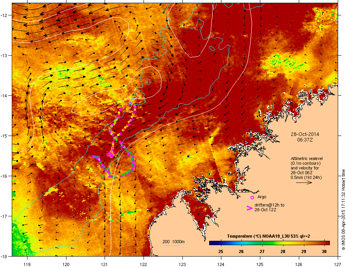Image resolution: width=346 pixels, height=268 pixels.
Task: Click the 'drifters@12h to' legend label
Action: coord(269,205)
